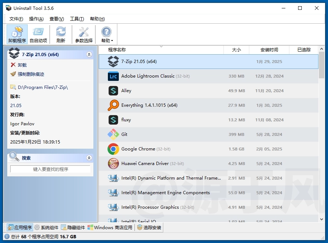Image resolution: width=328 pixels, height=243 pixels.
Task: Click the Uninstall Tool title bar icon
Action: (9, 8)
